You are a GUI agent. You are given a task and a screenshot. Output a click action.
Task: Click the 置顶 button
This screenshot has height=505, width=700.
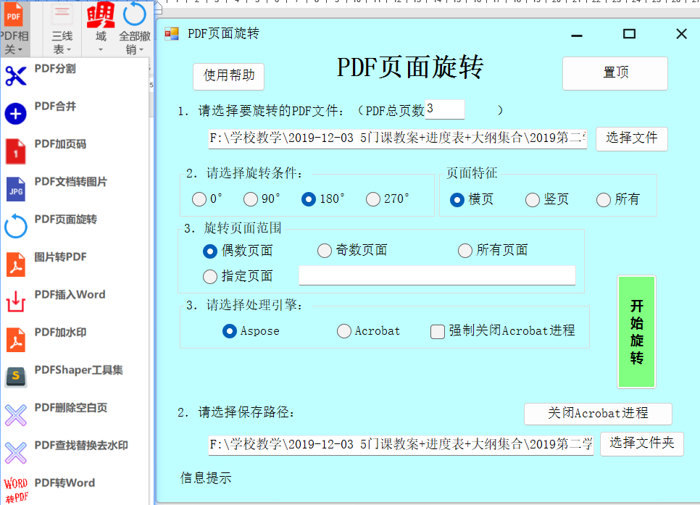tap(615, 73)
